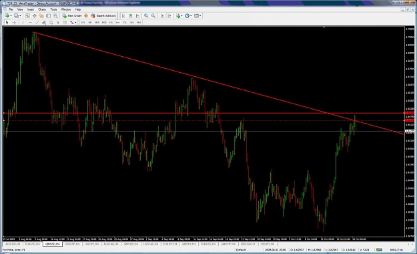Image resolution: width=417 pixels, height=254 pixels.
Task: Open the Charts menu
Action: 42,9
